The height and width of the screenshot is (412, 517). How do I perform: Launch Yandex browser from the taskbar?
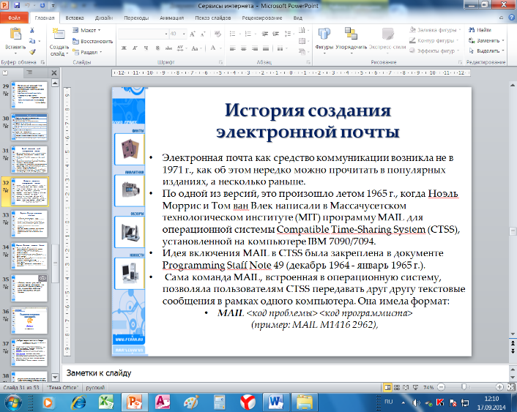click(248, 402)
